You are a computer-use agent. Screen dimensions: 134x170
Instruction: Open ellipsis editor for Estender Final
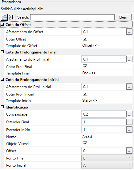tap(129, 122)
